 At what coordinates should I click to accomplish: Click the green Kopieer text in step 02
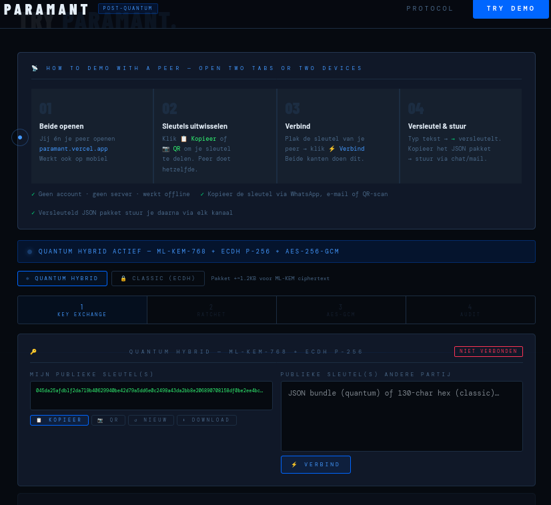[203, 139]
